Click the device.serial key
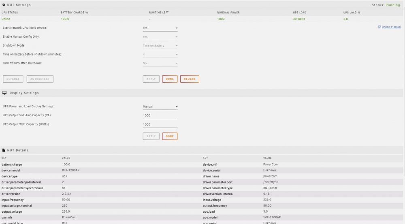The height and width of the screenshot is (224, 405). (211, 171)
